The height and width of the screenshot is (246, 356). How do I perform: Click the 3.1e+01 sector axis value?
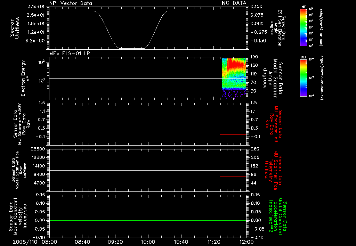pyautogui.click(x=36, y=6)
